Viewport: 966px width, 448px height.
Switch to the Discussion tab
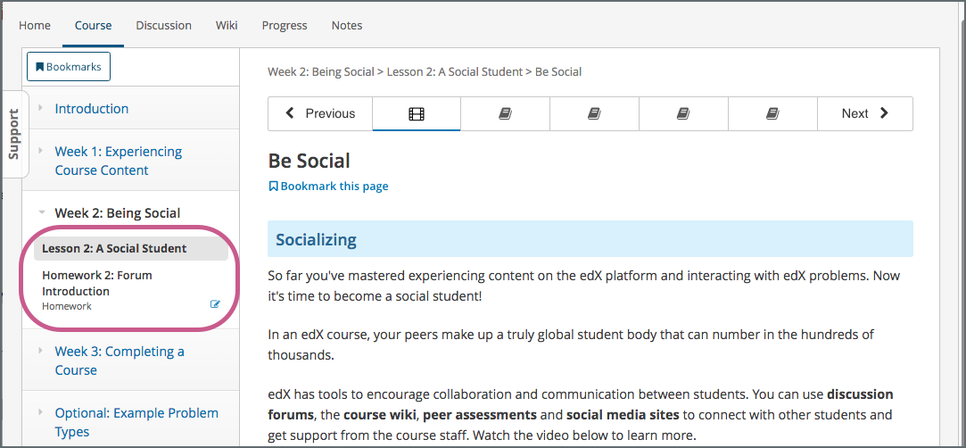coord(163,25)
